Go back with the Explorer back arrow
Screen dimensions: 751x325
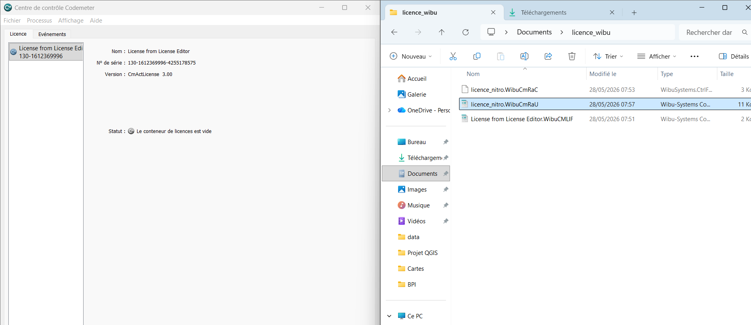394,32
